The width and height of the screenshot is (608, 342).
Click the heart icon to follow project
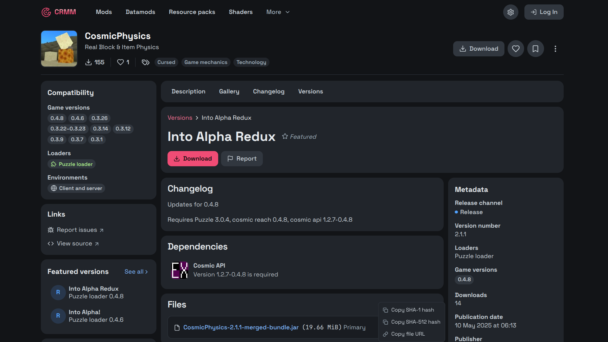click(516, 49)
